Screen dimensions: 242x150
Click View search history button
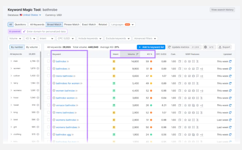222,10
